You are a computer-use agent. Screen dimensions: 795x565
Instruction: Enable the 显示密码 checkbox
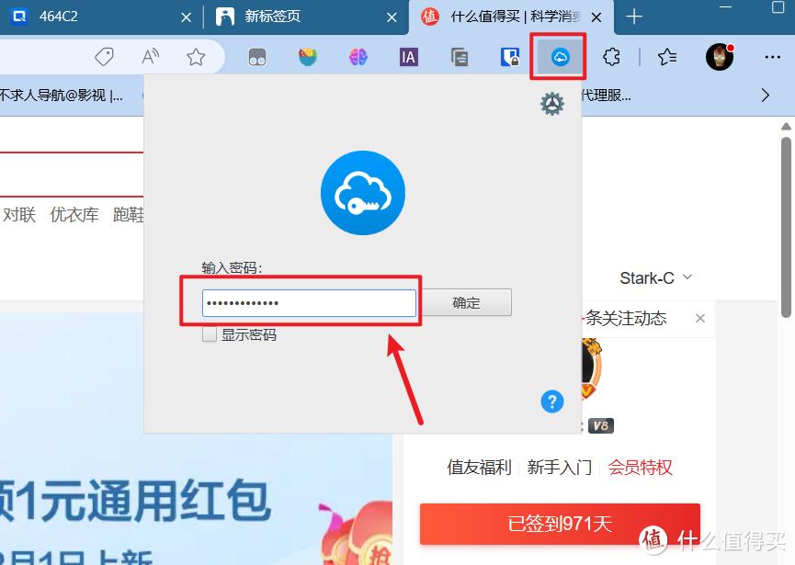point(210,335)
